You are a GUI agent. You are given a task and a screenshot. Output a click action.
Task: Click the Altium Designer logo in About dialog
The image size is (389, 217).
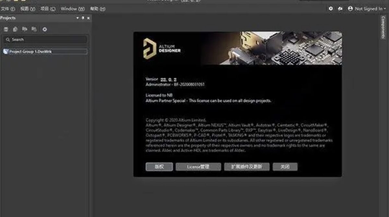coord(162,48)
